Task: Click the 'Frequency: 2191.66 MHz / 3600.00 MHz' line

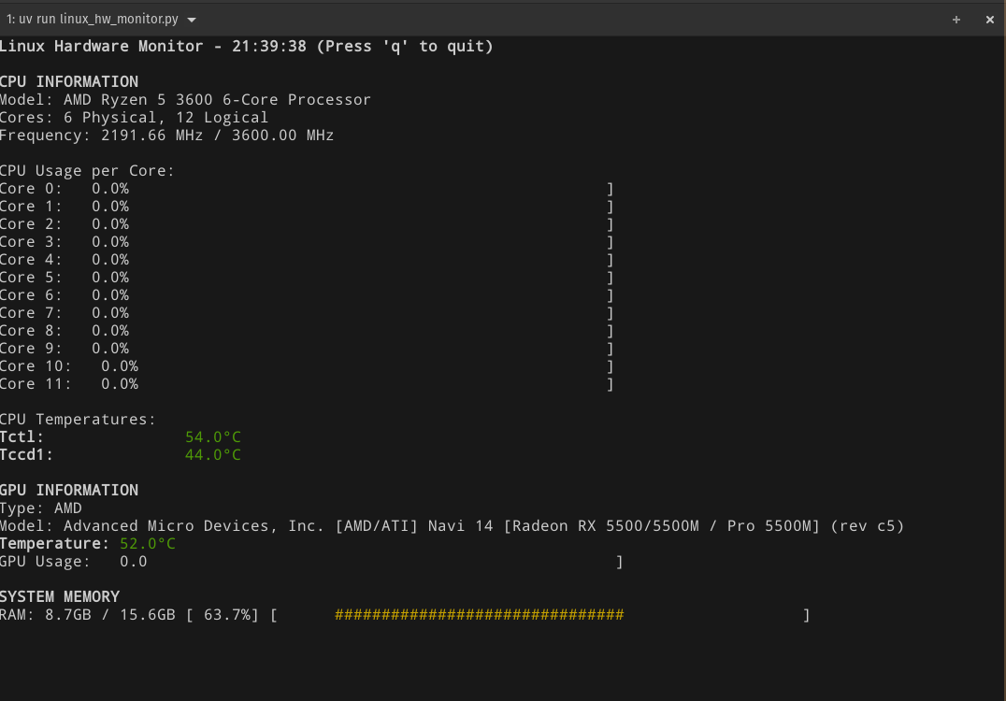Action: pyautogui.click(x=166, y=136)
